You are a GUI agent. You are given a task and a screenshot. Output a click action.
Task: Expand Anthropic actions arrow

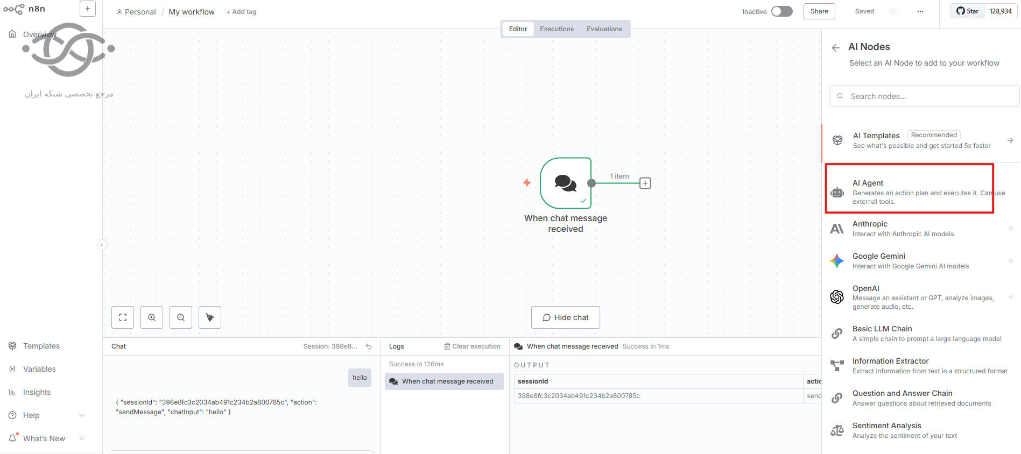[1010, 229]
